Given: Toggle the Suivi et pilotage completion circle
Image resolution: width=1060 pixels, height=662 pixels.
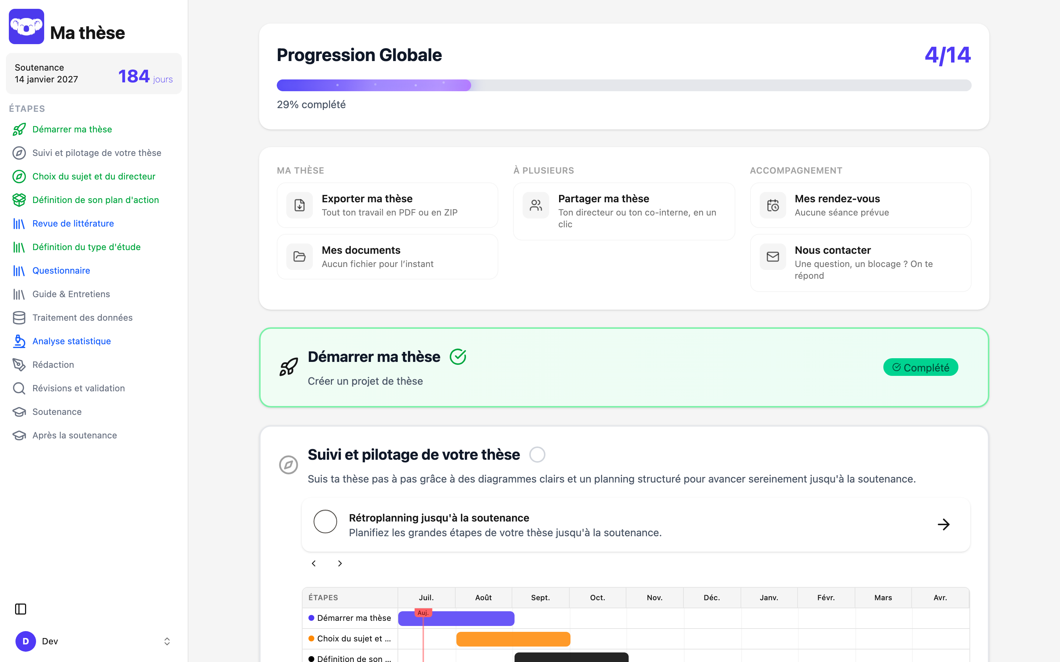Looking at the screenshot, I should point(537,455).
